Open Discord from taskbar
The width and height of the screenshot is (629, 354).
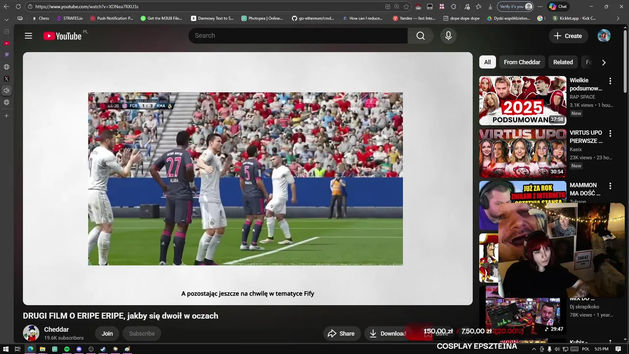79,349
